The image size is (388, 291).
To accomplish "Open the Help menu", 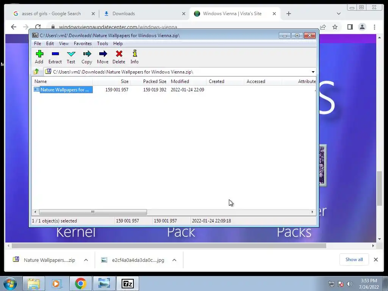I will click(x=118, y=44).
